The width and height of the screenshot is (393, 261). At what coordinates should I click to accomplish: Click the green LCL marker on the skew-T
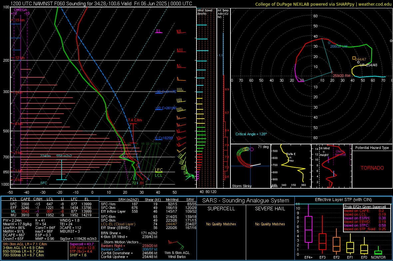159,175
